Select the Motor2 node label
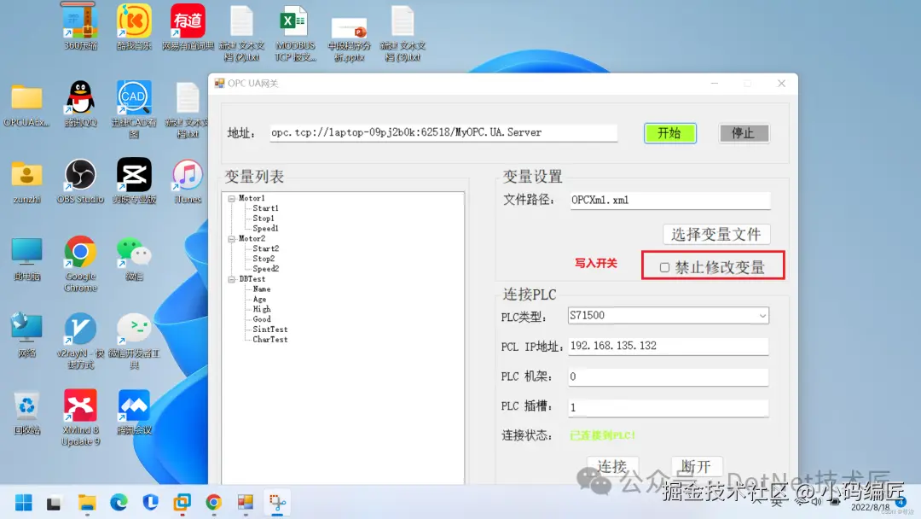This screenshot has height=519, width=921. pos(252,239)
